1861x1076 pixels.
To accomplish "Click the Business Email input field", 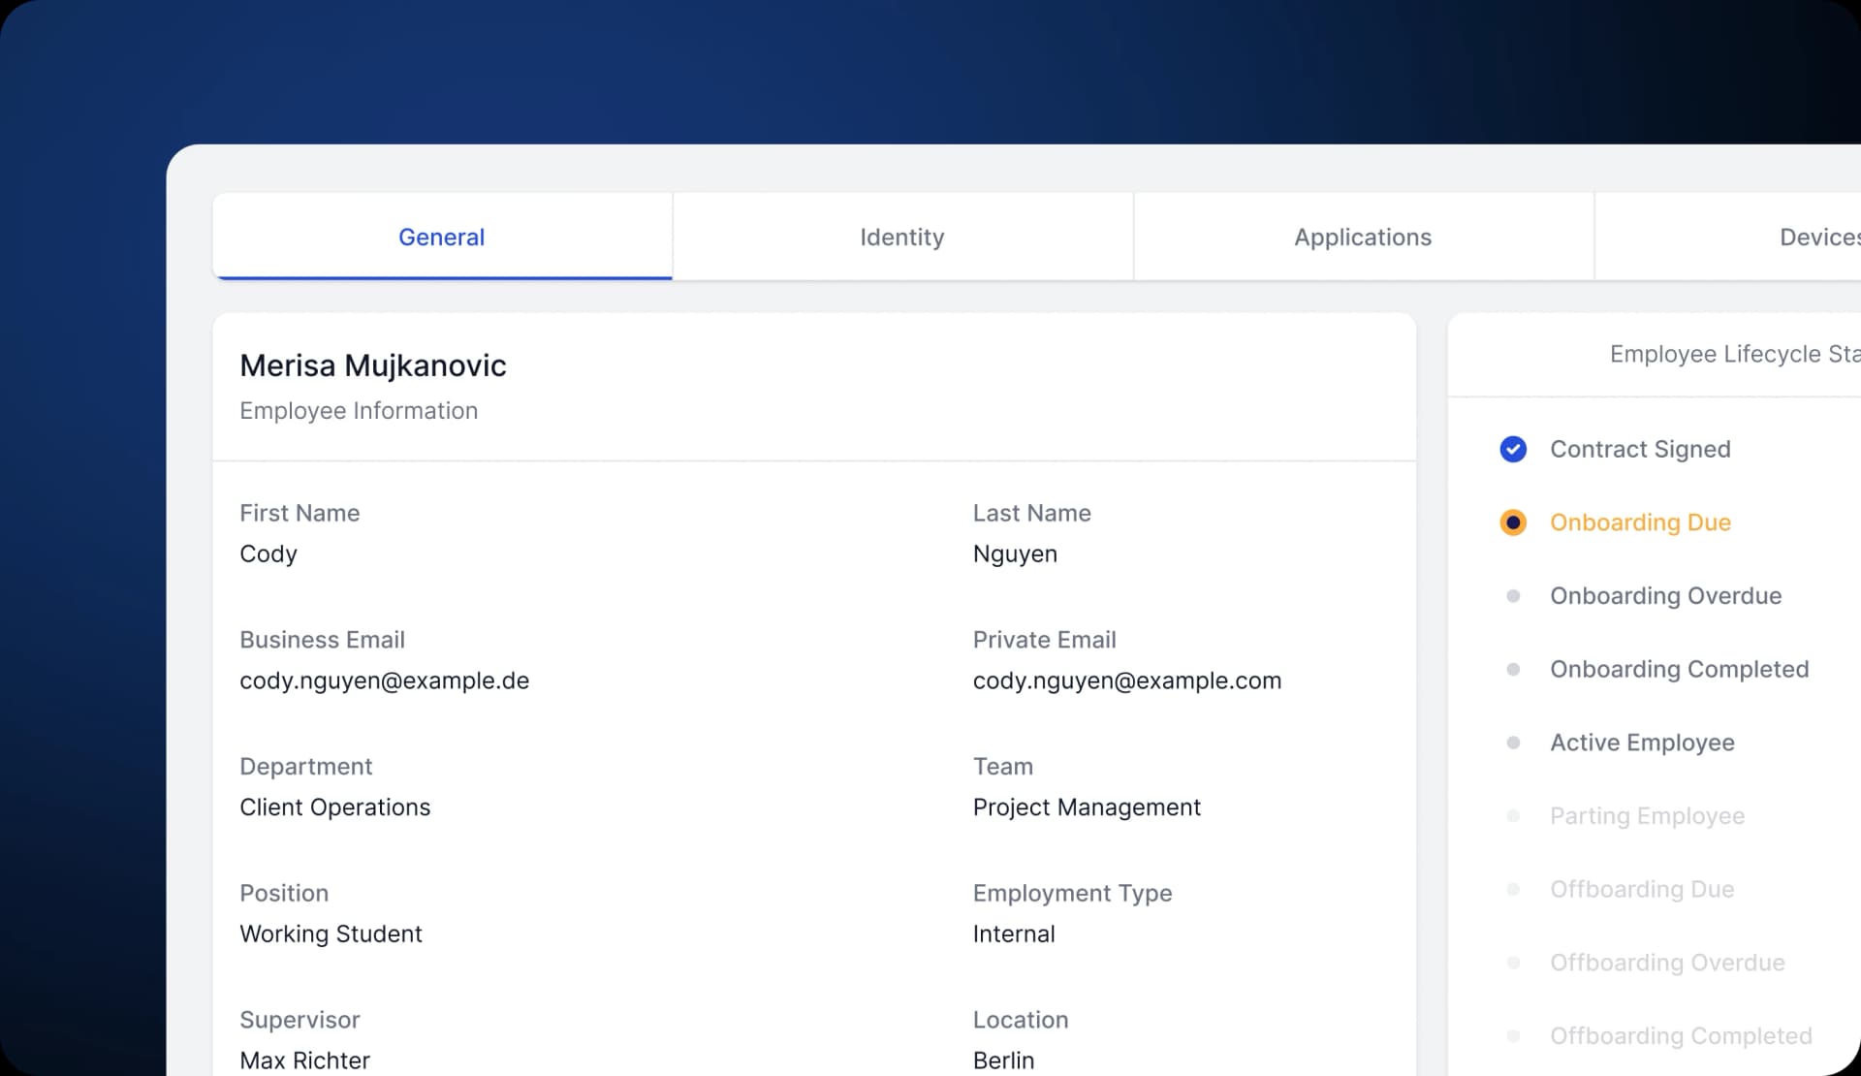I will point(384,679).
